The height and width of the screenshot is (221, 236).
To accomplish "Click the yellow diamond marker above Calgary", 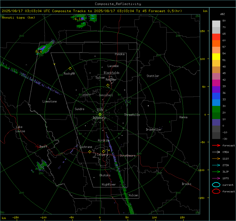I will click(x=104, y=151).
